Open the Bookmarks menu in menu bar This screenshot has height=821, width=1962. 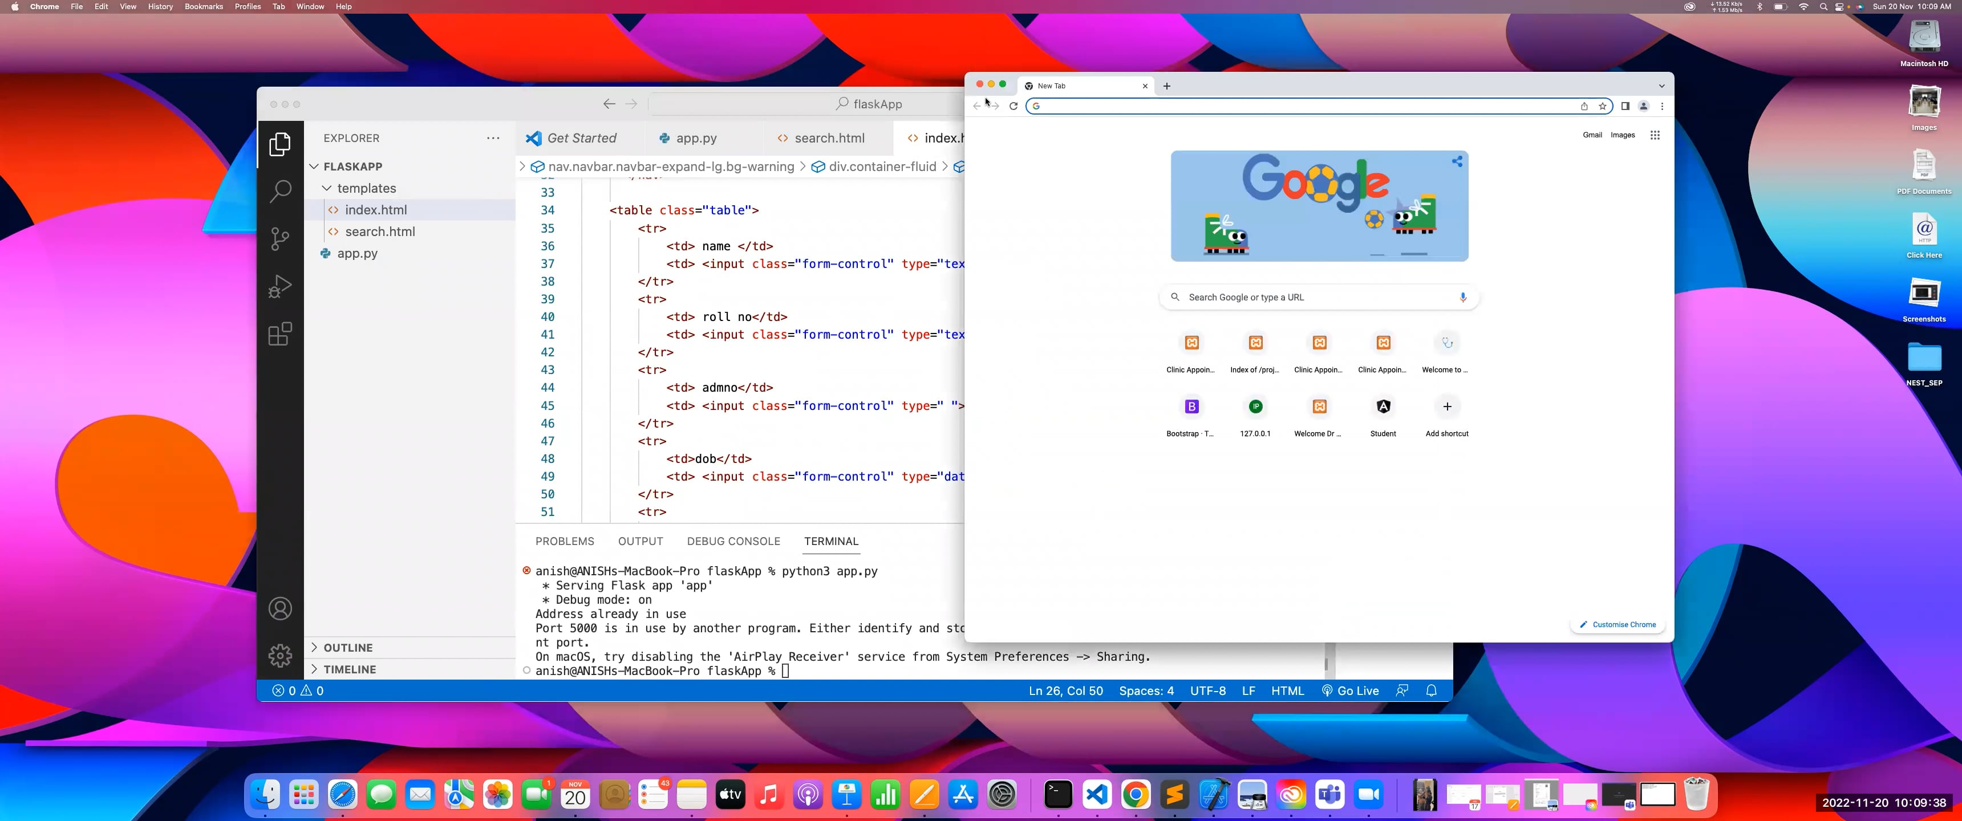(x=204, y=7)
